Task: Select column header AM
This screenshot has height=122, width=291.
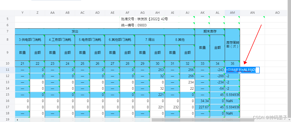Action: [x=232, y=13]
